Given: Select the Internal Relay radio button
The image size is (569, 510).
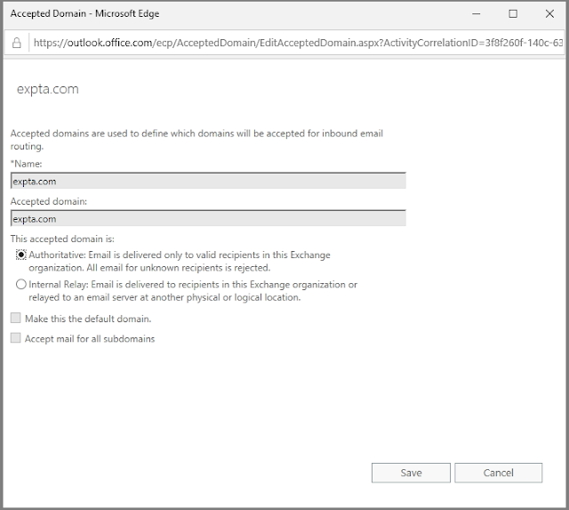Looking at the screenshot, I should 21,285.
